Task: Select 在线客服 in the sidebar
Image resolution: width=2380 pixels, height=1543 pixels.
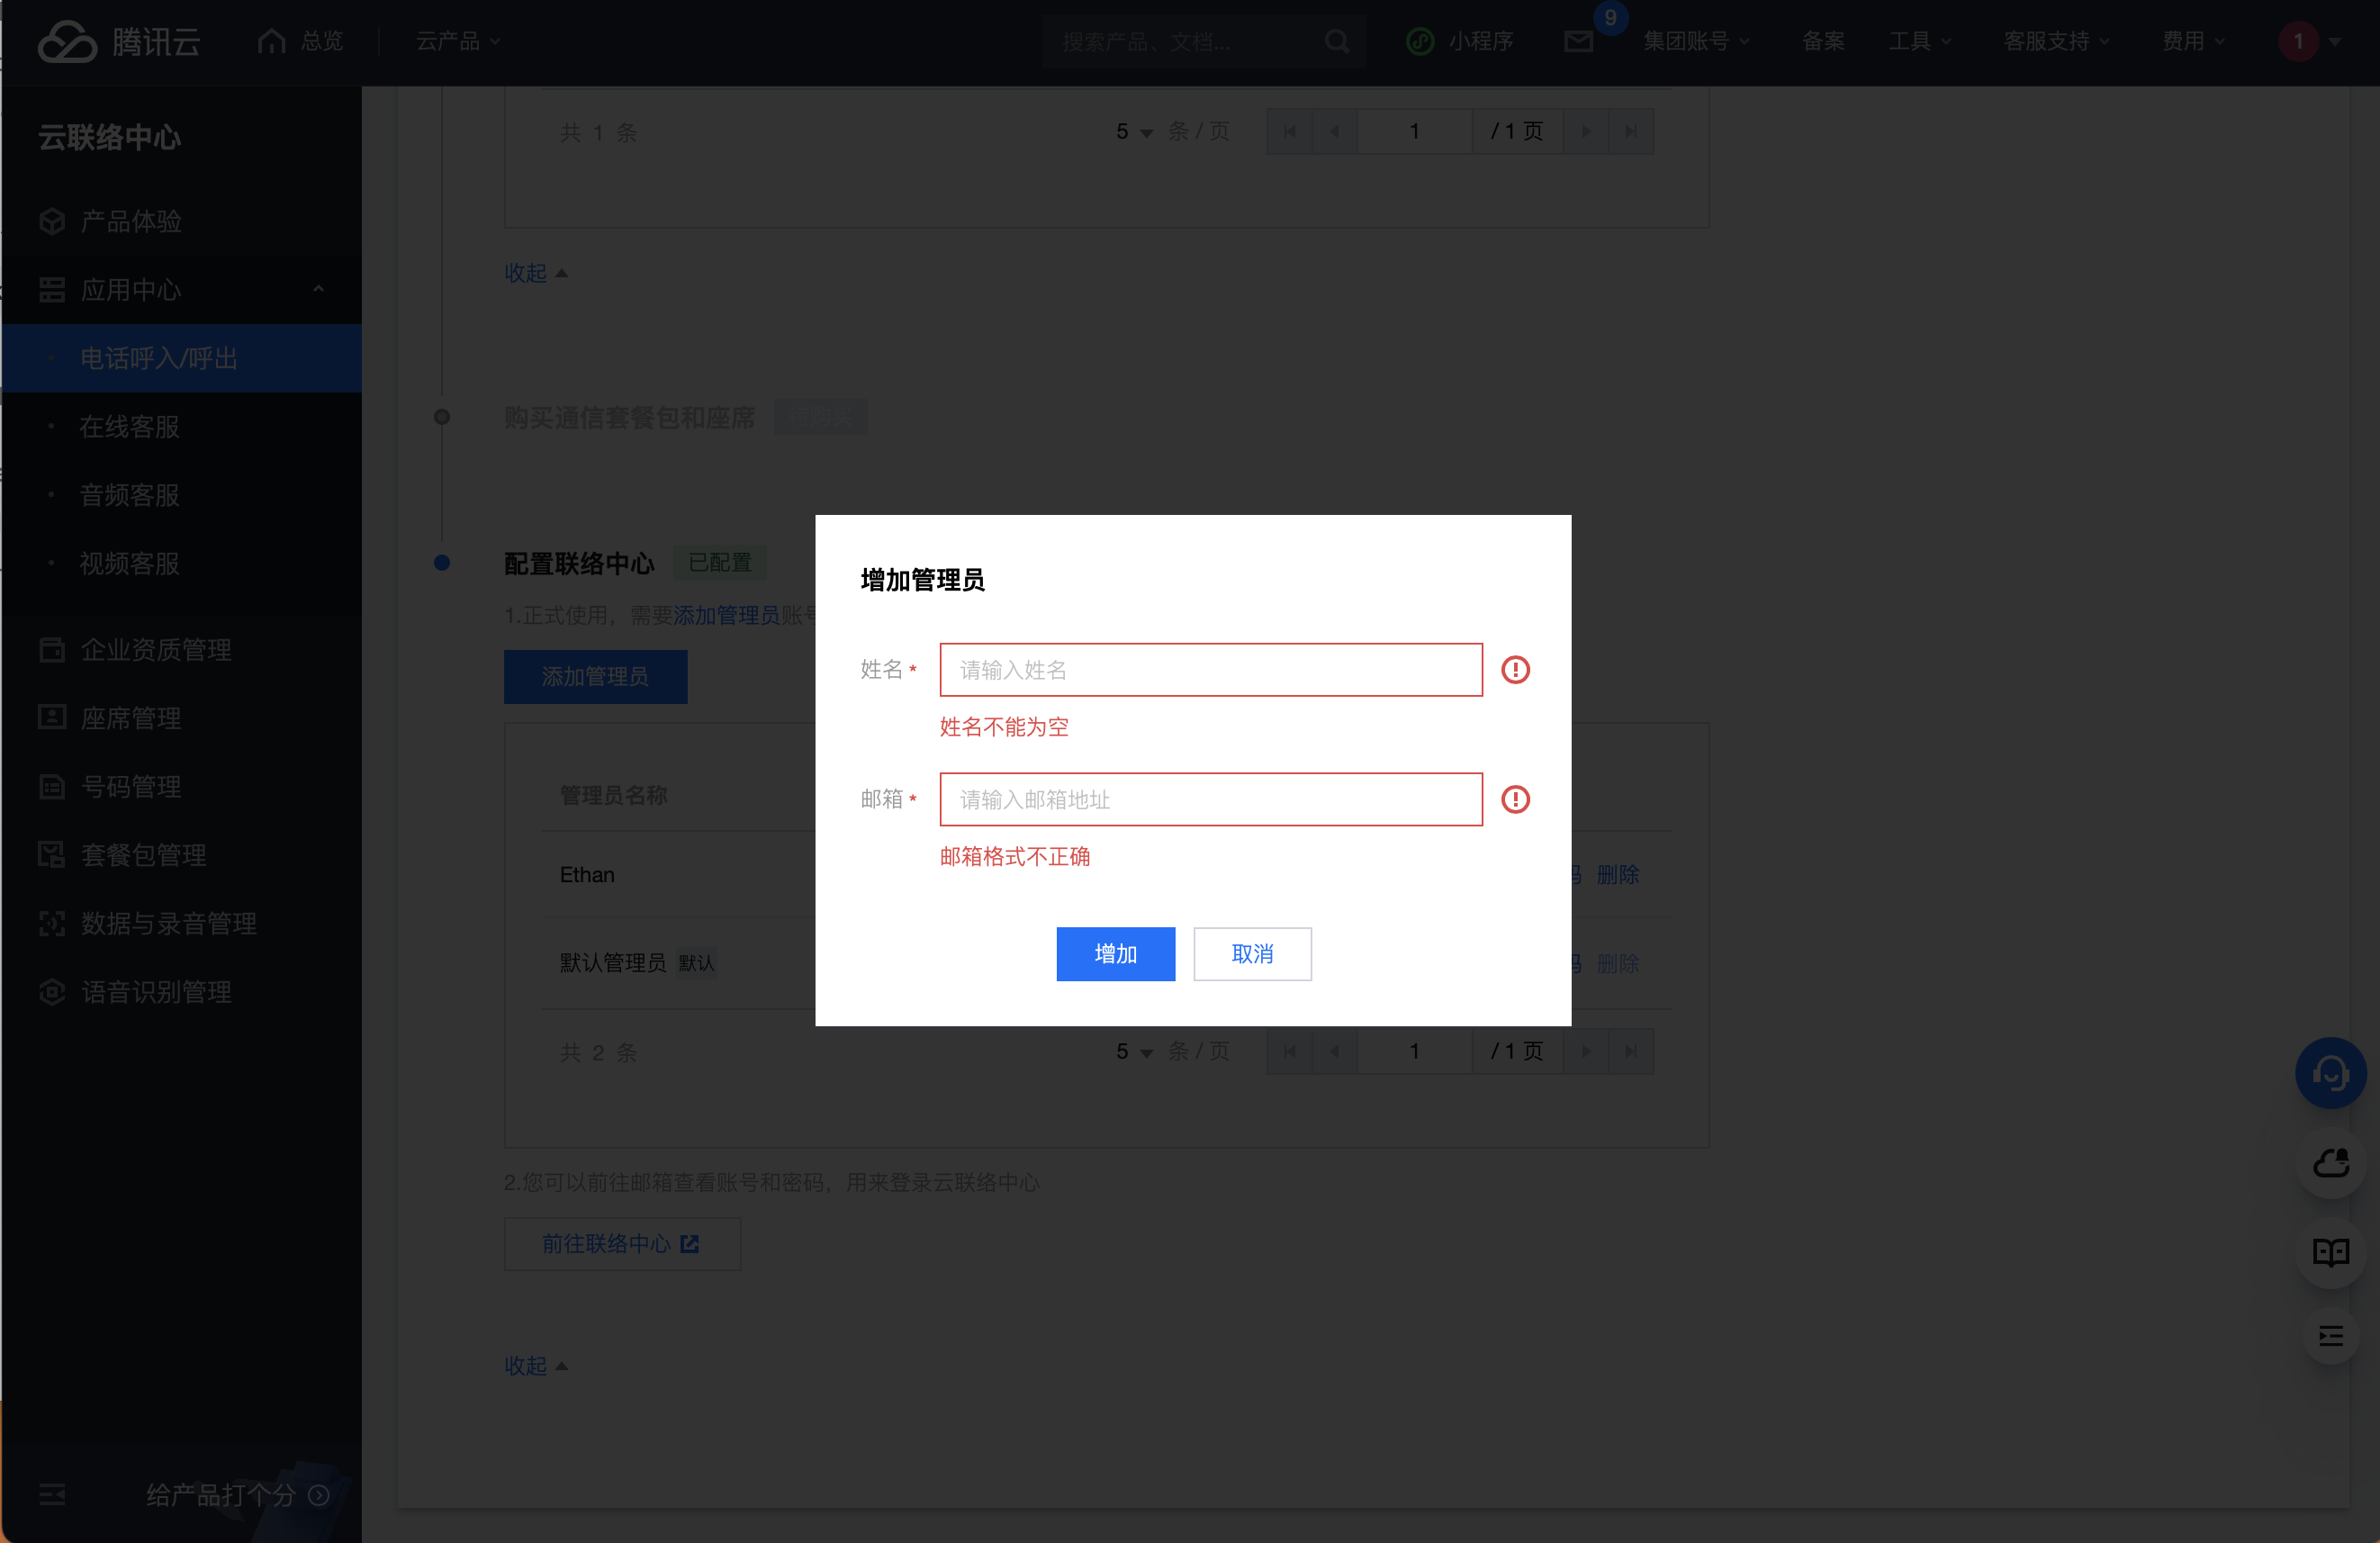Action: tap(130, 427)
